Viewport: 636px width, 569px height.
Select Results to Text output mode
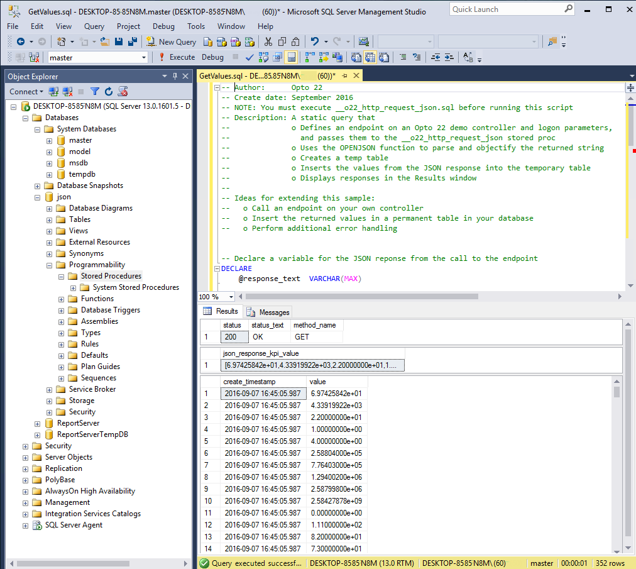click(356, 58)
